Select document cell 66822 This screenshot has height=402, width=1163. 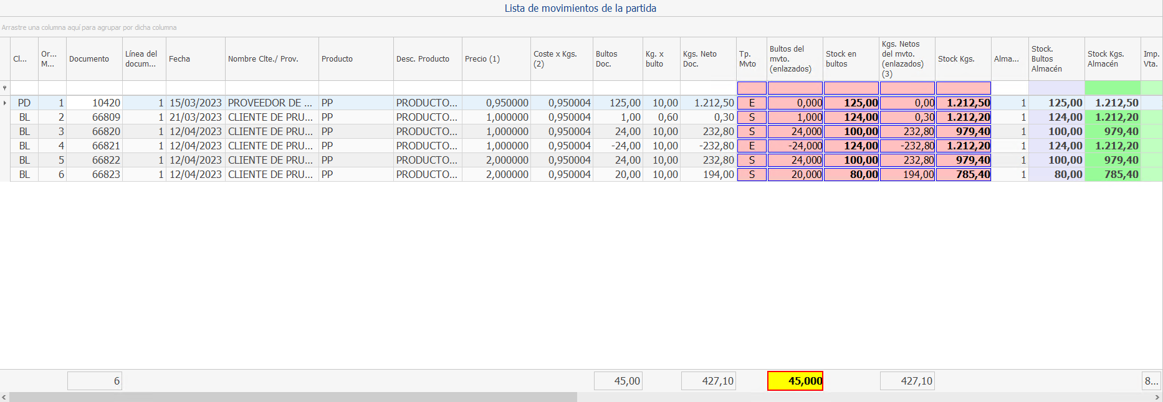pyautogui.click(x=94, y=160)
